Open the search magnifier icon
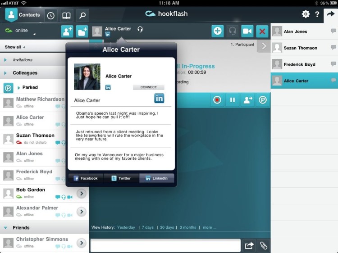 82,15
